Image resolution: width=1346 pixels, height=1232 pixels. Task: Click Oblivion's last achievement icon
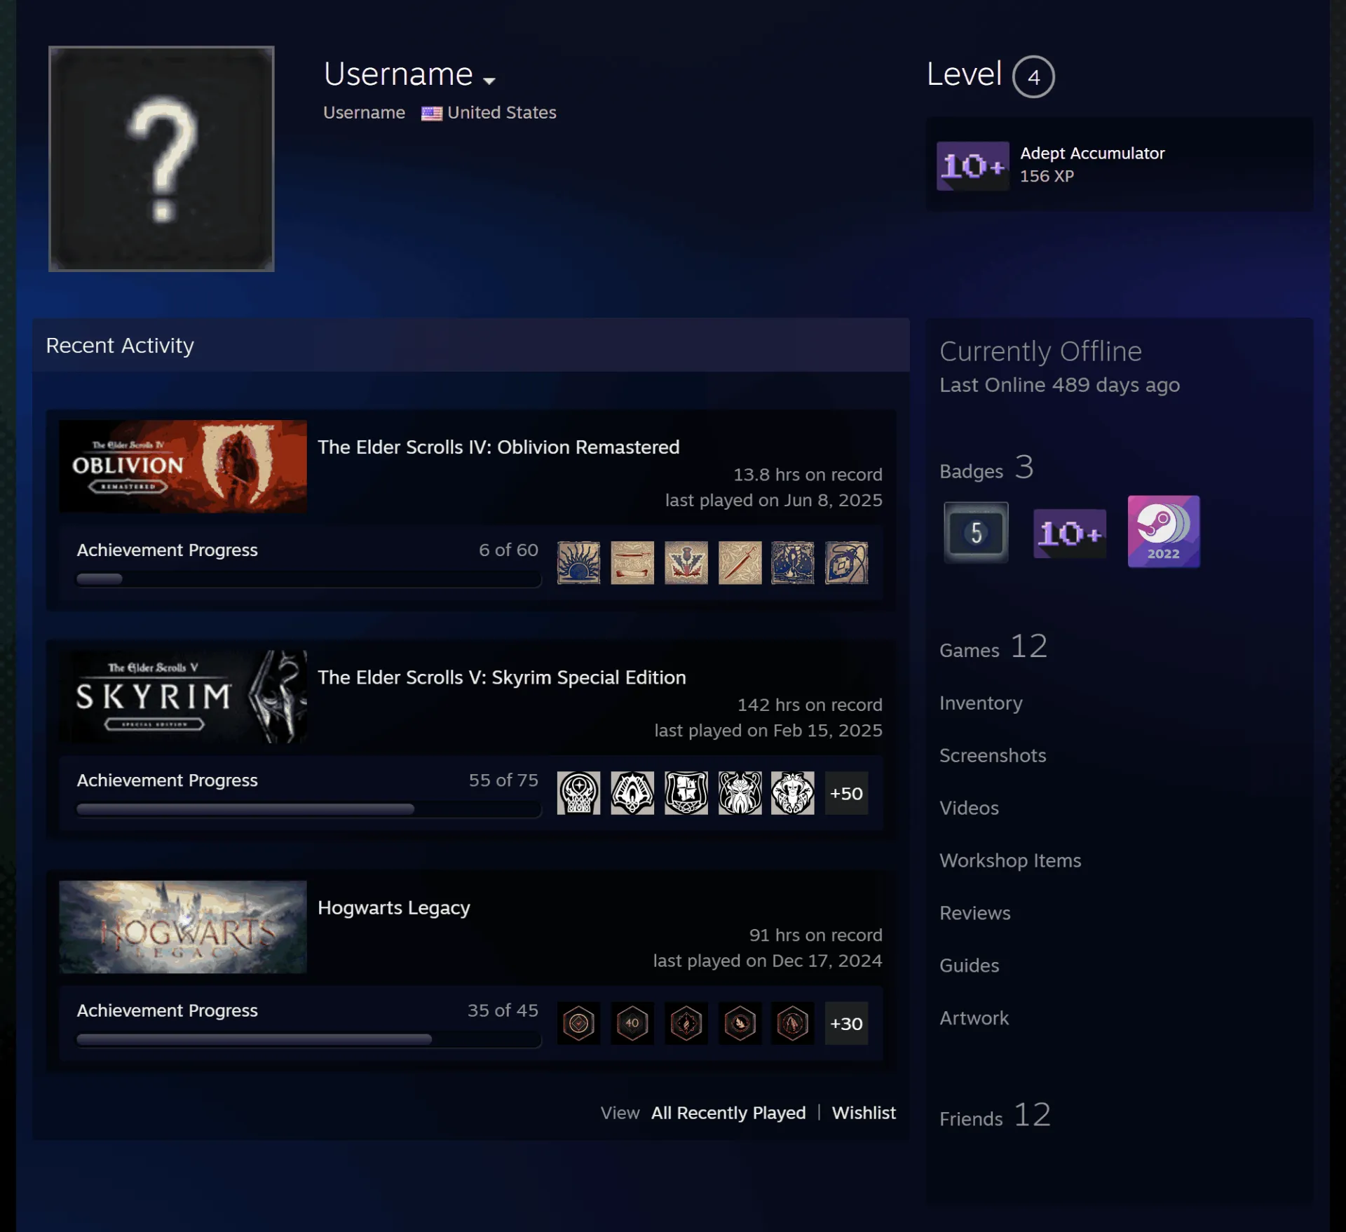(x=846, y=562)
